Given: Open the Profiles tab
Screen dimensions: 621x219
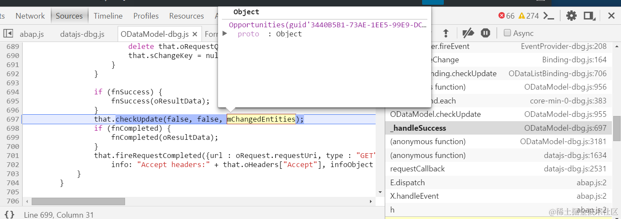Looking at the screenshot, I should (x=146, y=16).
